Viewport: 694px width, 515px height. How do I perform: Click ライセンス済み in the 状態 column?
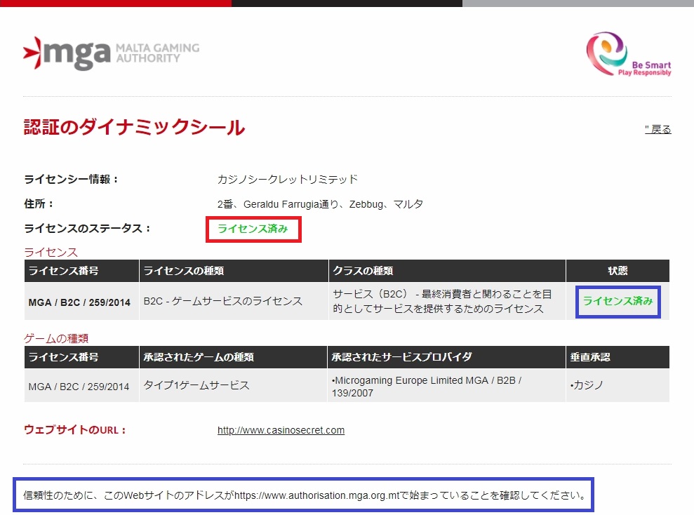coord(618,301)
